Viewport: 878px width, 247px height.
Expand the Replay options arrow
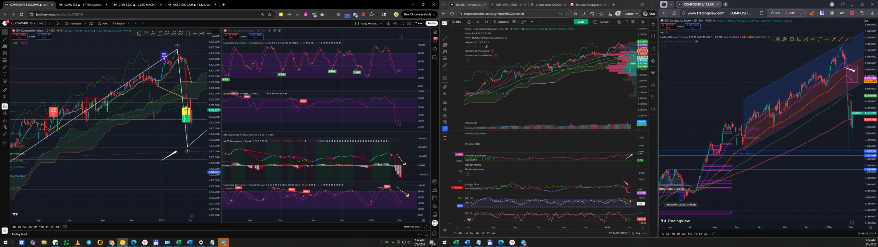(x=128, y=23)
